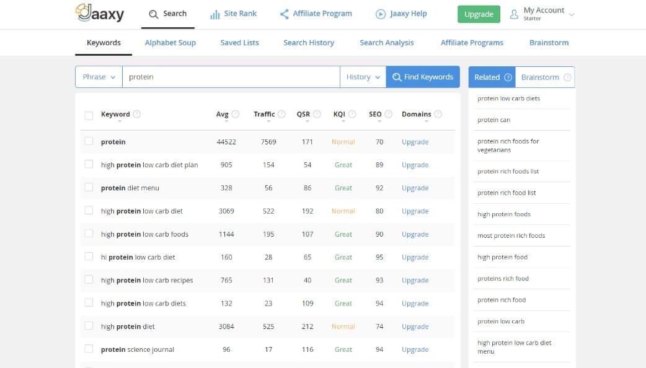The width and height of the screenshot is (646, 368).
Task: Select the 'high protein diet' row checkbox
Action: pyautogui.click(x=89, y=326)
